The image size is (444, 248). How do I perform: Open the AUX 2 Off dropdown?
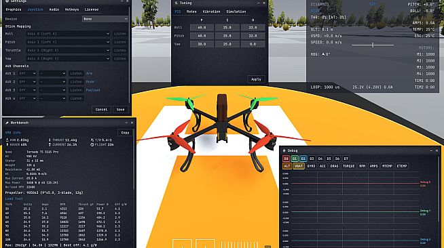(x=27, y=81)
